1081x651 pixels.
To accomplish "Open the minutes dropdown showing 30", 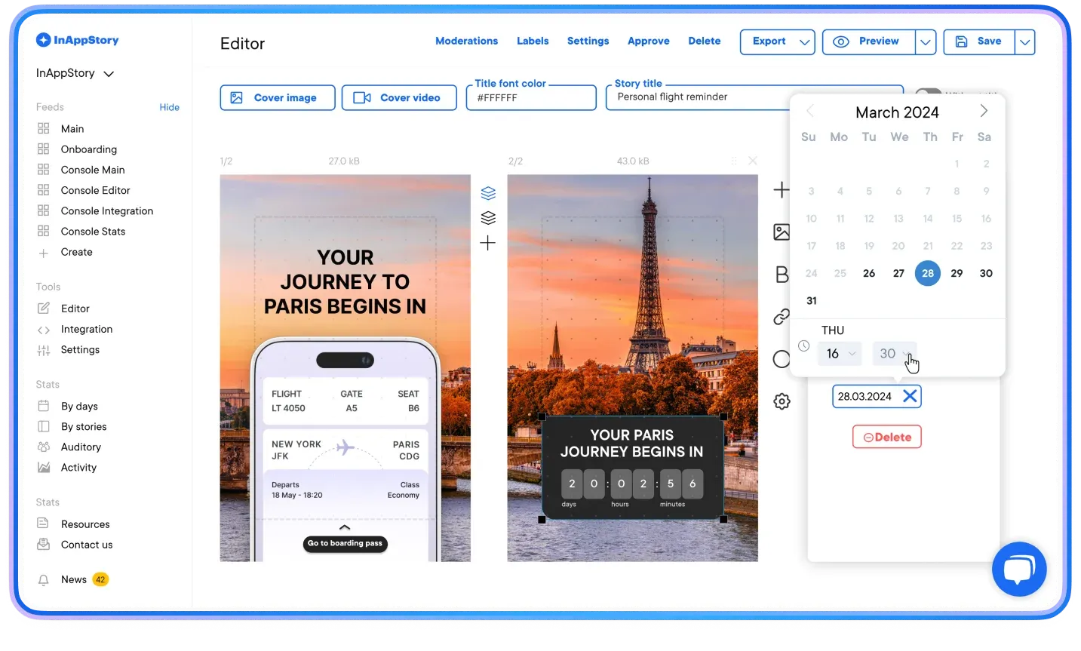I will pos(895,353).
